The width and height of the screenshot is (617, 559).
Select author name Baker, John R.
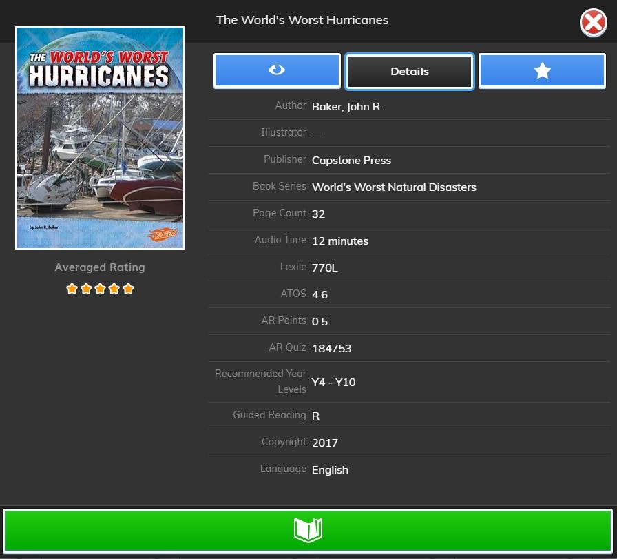(347, 107)
